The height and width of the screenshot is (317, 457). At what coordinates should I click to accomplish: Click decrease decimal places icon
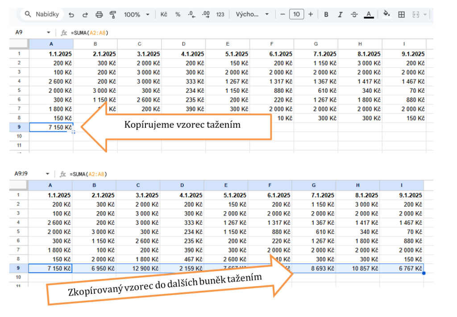[192, 15]
